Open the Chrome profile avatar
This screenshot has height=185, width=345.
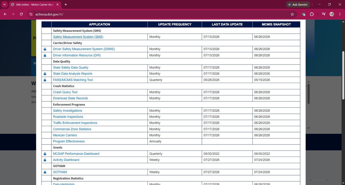(x=332, y=14)
